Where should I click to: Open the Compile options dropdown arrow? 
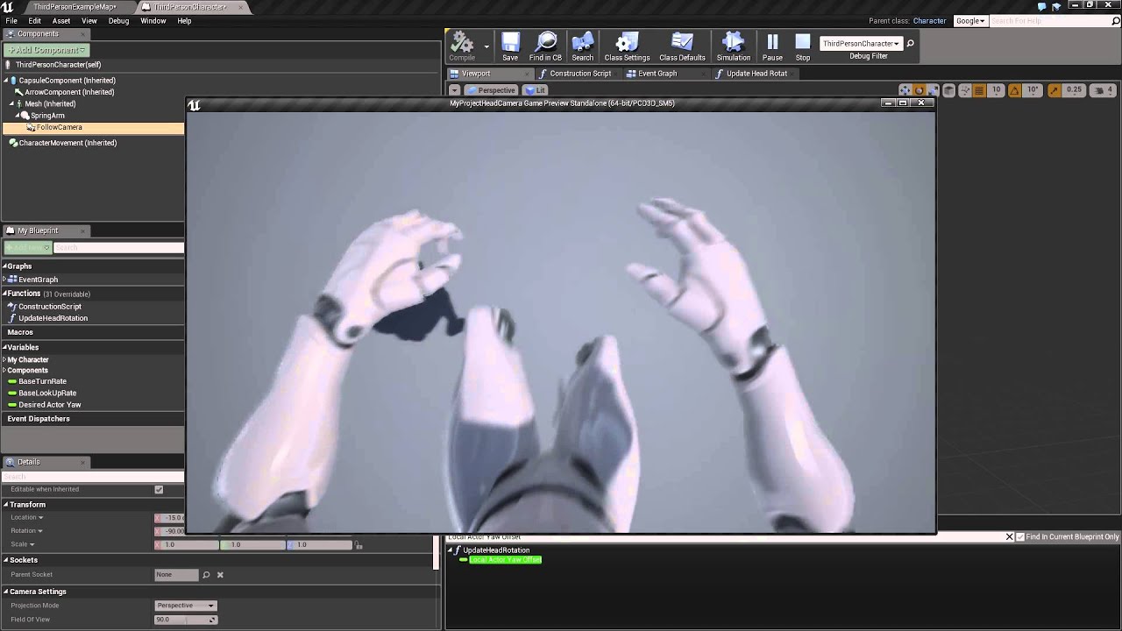(x=486, y=47)
